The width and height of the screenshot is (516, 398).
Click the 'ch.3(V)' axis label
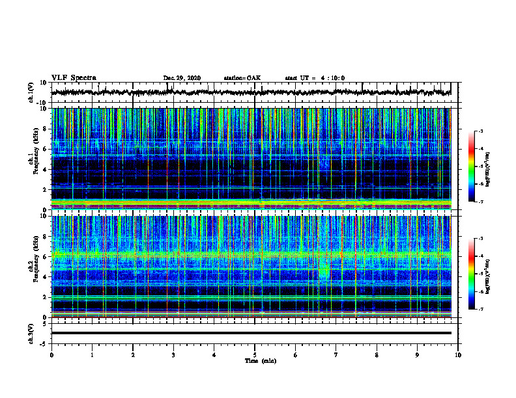(31, 334)
